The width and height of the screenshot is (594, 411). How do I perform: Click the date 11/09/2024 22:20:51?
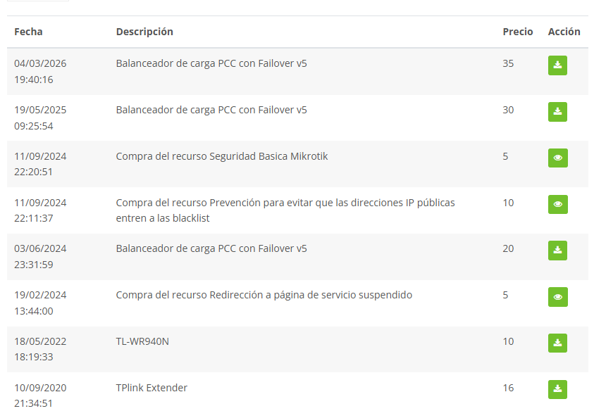[40, 164]
